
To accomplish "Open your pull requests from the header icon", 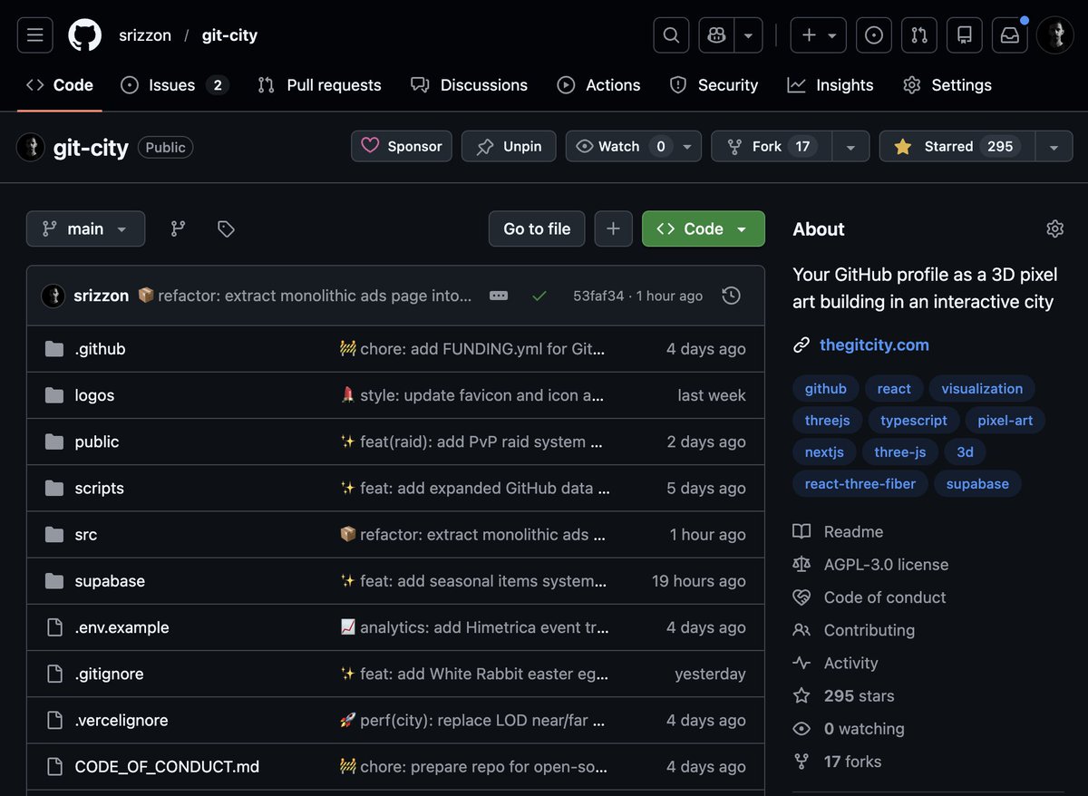I will [918, 34].
